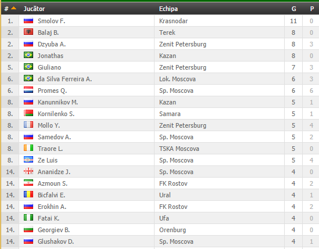Click the Belarus flag beside Kornilenko S.
Viewport: 319px width, 249px height.
(28, 113)
